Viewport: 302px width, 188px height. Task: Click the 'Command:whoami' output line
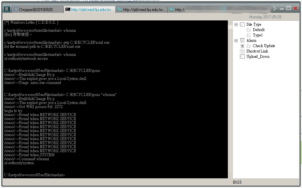coord(27,159)
